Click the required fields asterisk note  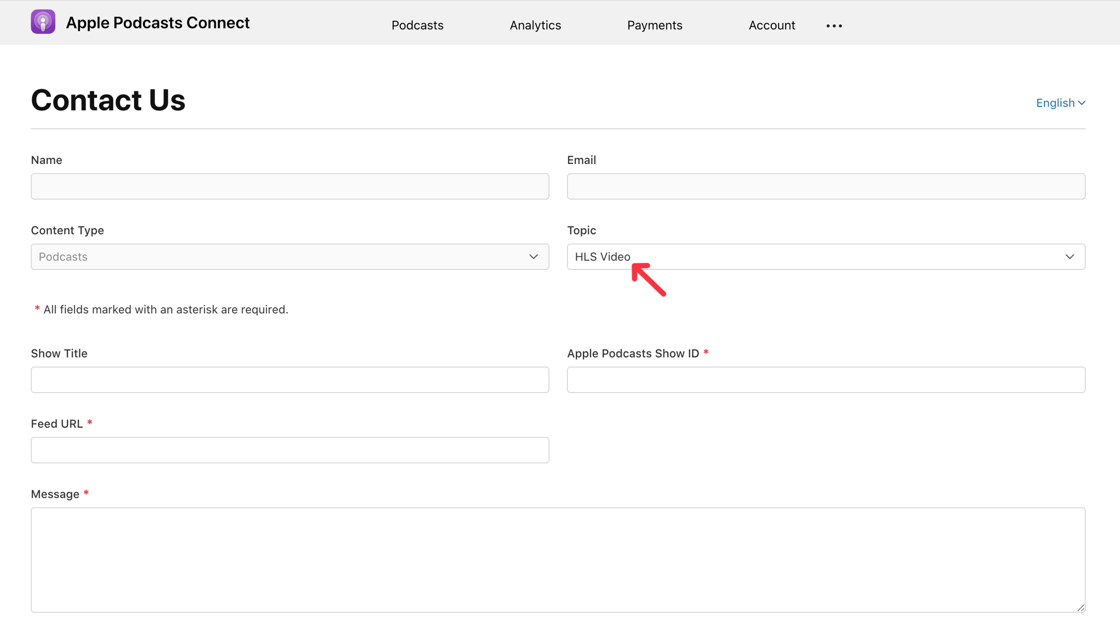click(x=161, y=309)
